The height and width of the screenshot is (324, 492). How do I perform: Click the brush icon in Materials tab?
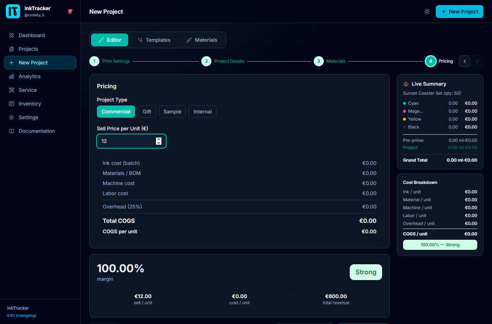click(189, 40)
